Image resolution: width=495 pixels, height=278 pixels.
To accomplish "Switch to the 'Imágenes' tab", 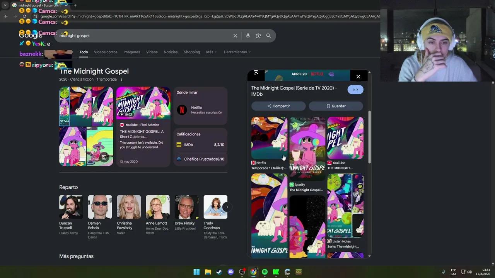I will [132, 52].
